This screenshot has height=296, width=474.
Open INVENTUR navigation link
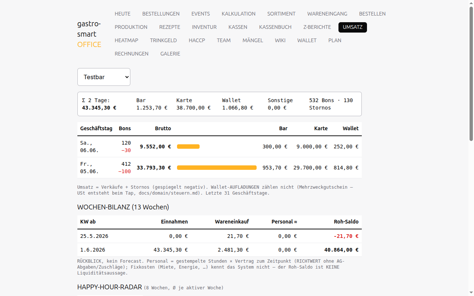point(204,27)
